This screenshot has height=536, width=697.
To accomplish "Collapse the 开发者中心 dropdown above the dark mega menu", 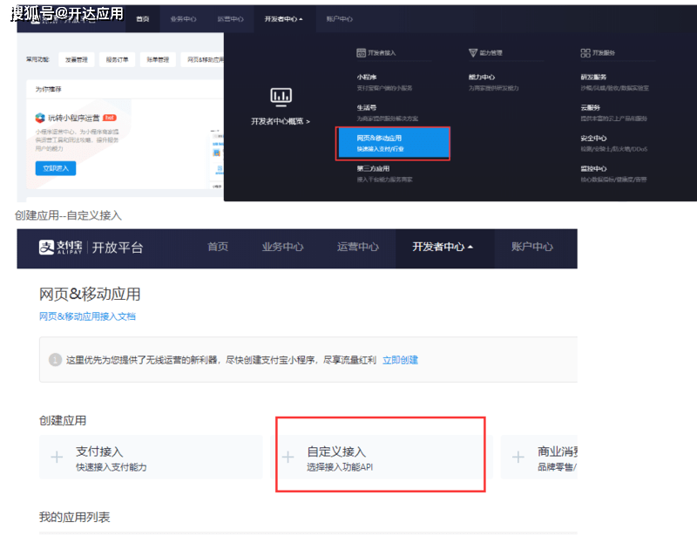I will 284,19.
